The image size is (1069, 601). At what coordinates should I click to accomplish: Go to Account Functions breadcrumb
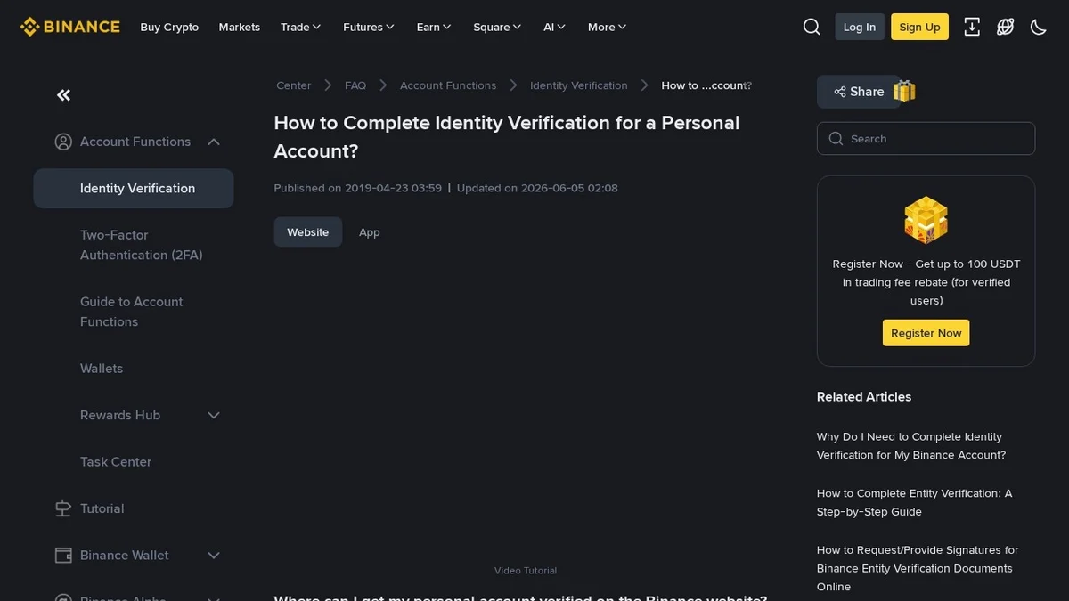(x=448, y=85)
